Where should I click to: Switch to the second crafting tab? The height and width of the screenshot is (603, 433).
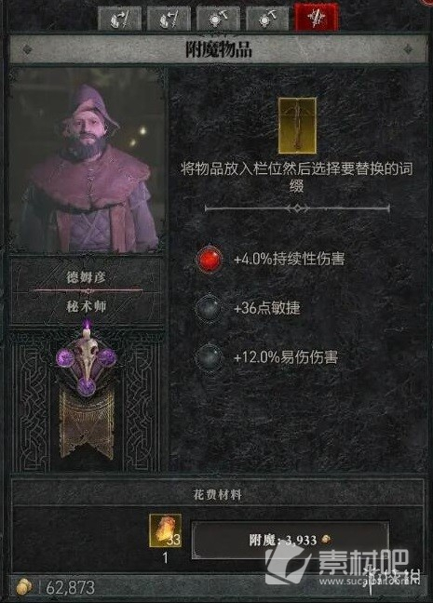tap(169, 19)
